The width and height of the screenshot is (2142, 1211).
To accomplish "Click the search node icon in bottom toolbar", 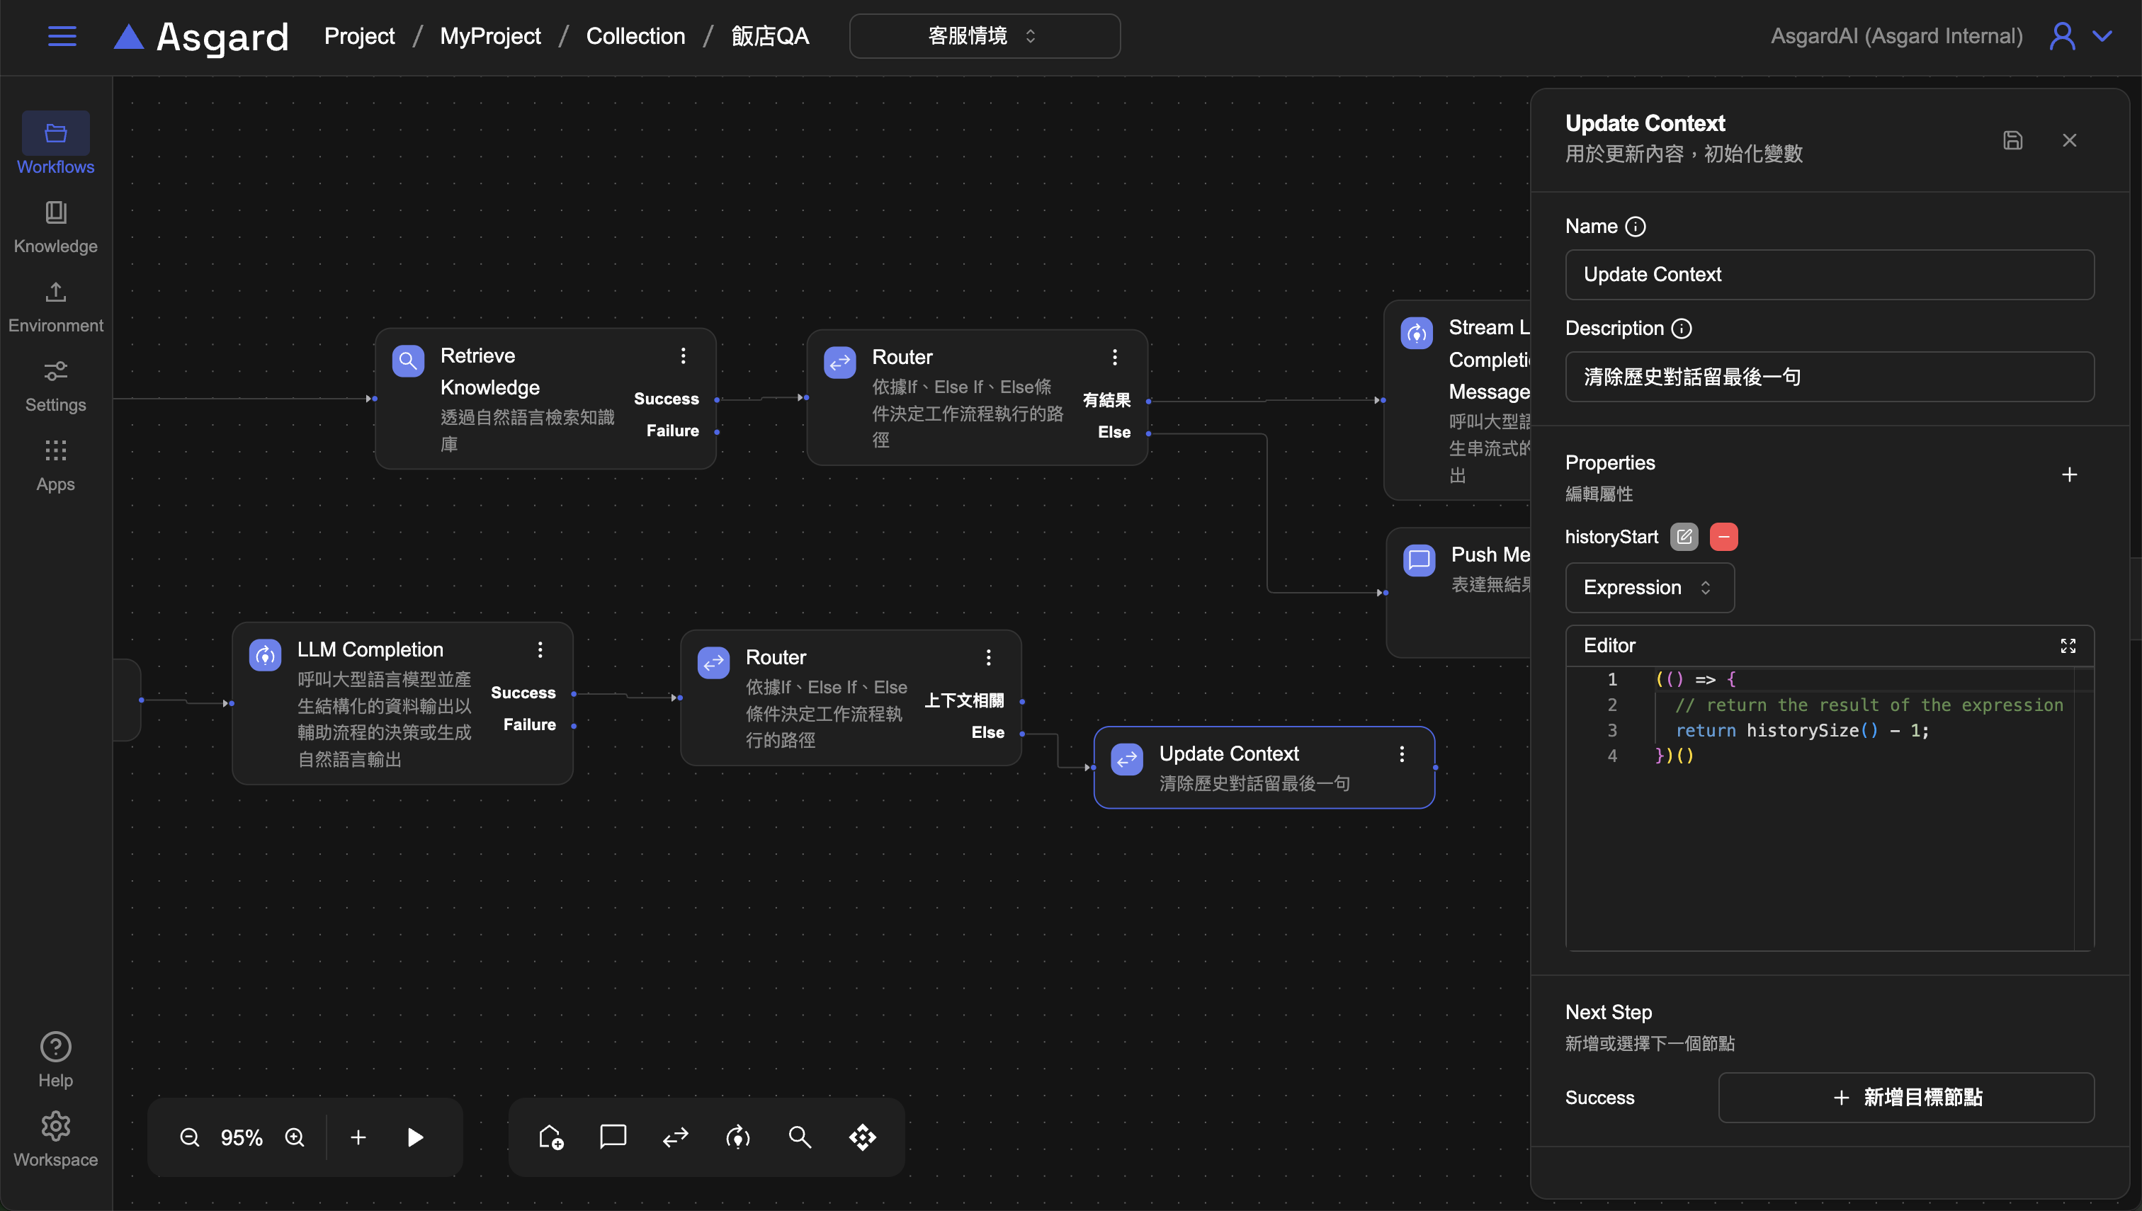I will click(x=800, y=1137).
